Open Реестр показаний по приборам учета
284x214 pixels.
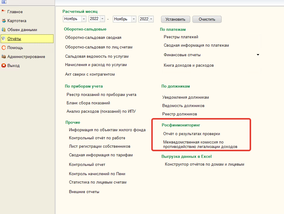[101, 95]
